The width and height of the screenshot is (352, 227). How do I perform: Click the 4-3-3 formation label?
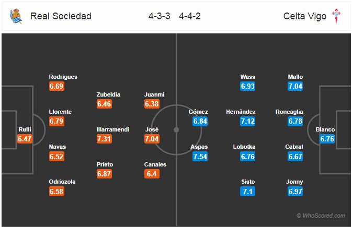coord(159,16)
